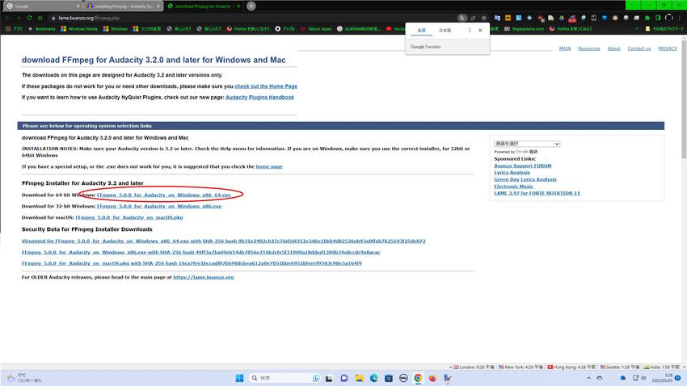
Task: Go to the Contact us navigation link
Action: click(x=639, y=48)
